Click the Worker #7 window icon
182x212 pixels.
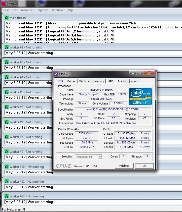click(6, 122)
